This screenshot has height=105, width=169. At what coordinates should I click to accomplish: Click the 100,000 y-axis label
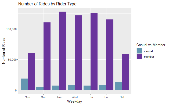click(12, 29)
